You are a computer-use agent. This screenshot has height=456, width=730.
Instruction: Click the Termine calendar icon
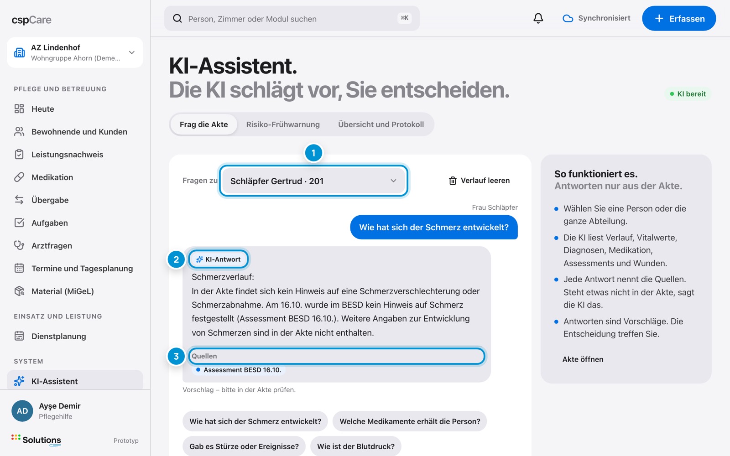click(x=19, y=268)
